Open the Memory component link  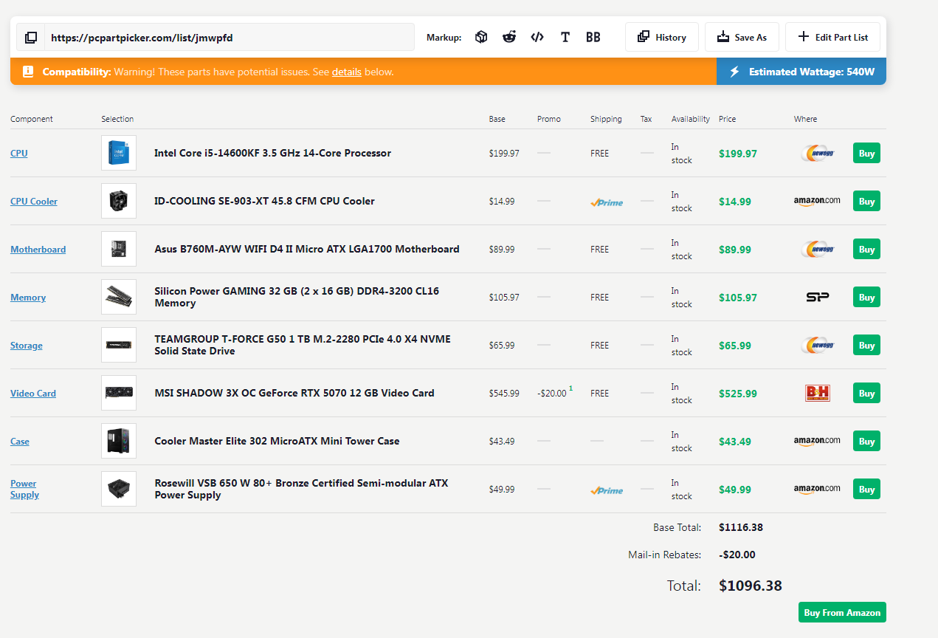tap(28, 298)
